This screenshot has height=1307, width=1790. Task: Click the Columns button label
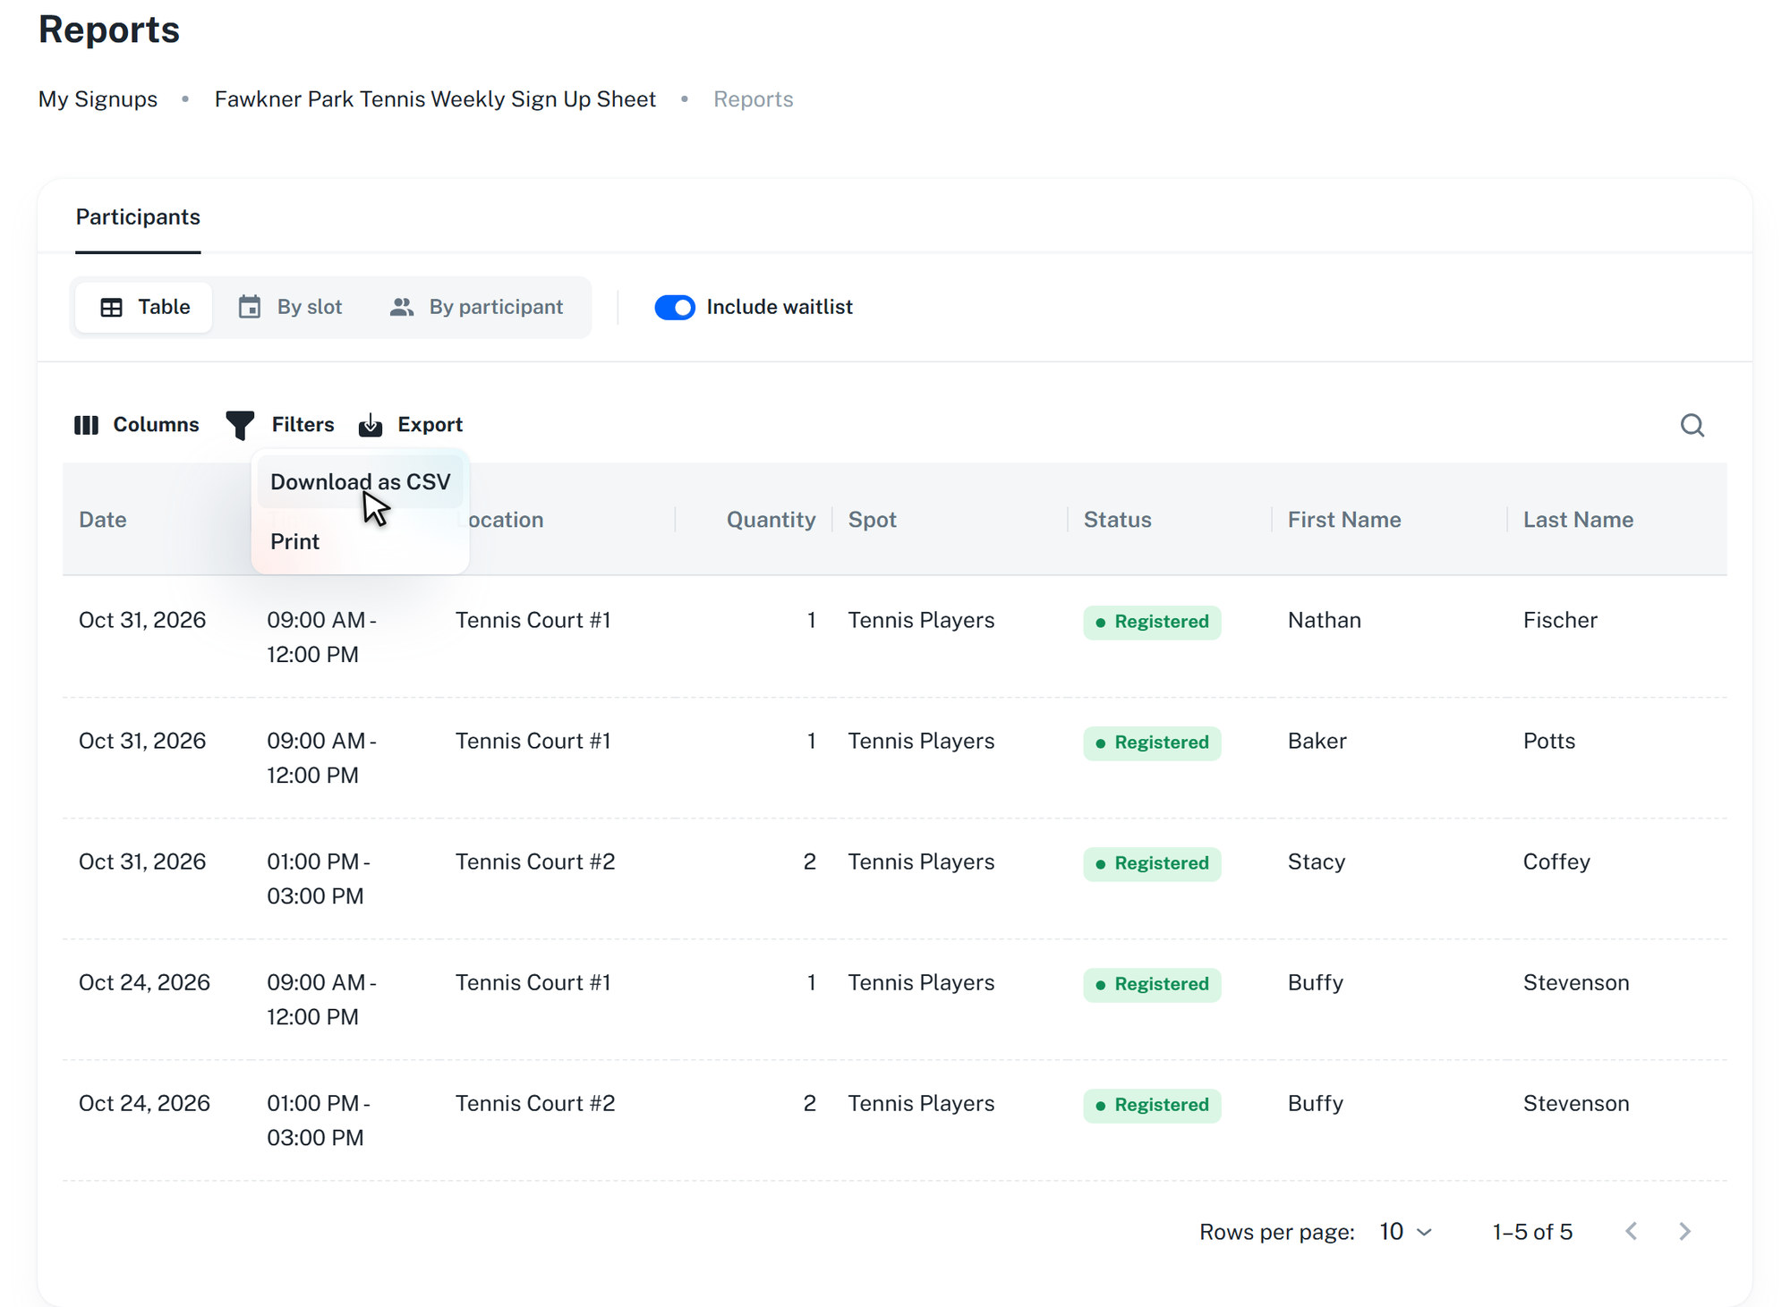pyautogui.click(x=156, y=425)
